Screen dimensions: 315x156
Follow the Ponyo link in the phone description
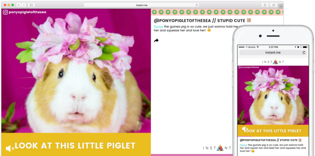[243, 145]
